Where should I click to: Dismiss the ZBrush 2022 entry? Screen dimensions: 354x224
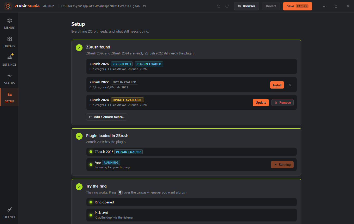290,85
